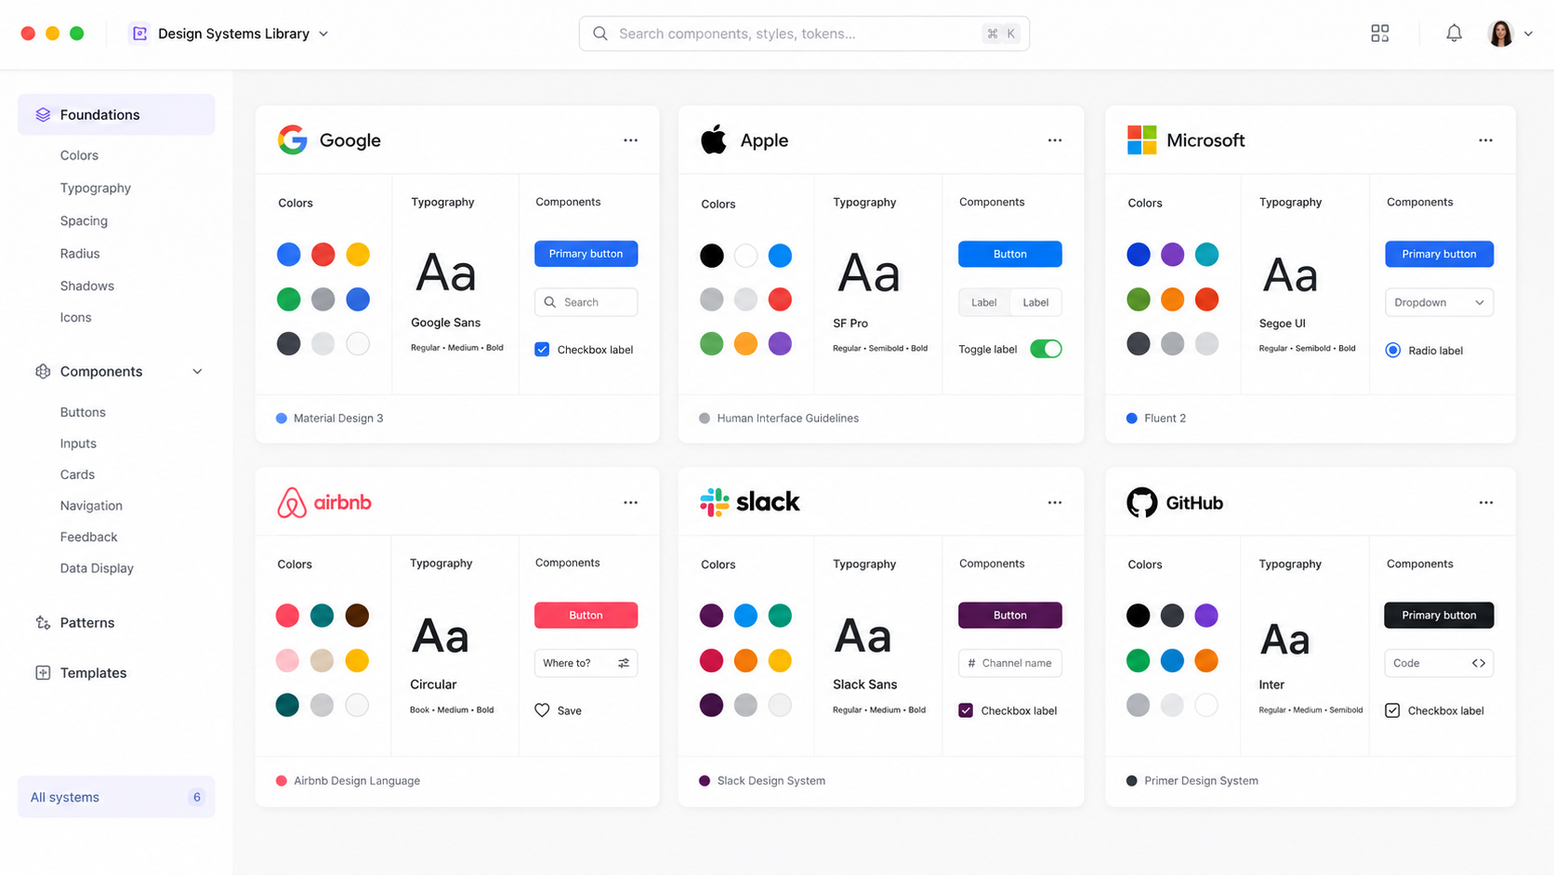Click the heart Save icon in Airbnb card
Viewport: 1554px width, 875px height.
543,710
